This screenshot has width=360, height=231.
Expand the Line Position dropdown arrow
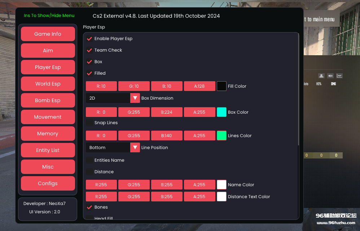click(x=135, y=148)
